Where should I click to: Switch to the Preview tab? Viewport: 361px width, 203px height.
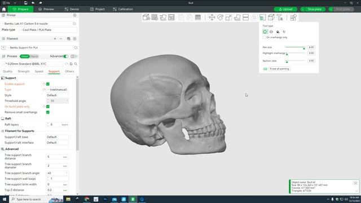(x=46, y=9)
